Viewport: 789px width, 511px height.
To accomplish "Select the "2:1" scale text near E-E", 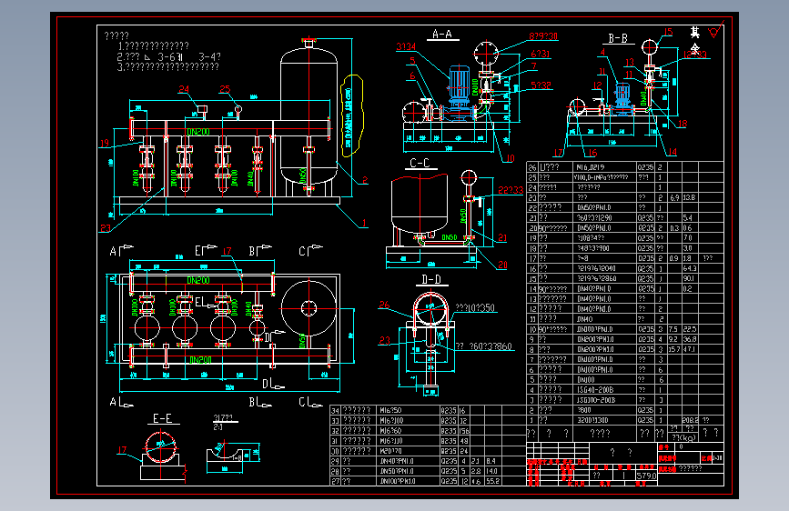I will tap(217, 427).
